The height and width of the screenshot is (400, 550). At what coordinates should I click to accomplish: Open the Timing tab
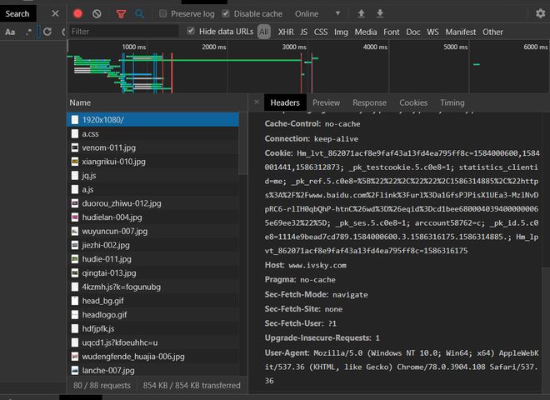pyautogui.click(x=452, y=102)
